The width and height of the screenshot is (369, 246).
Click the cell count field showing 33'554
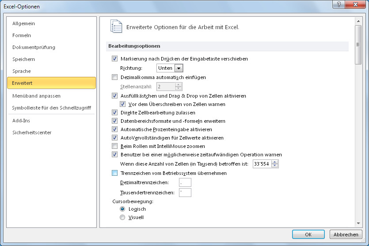pos(262,164)
